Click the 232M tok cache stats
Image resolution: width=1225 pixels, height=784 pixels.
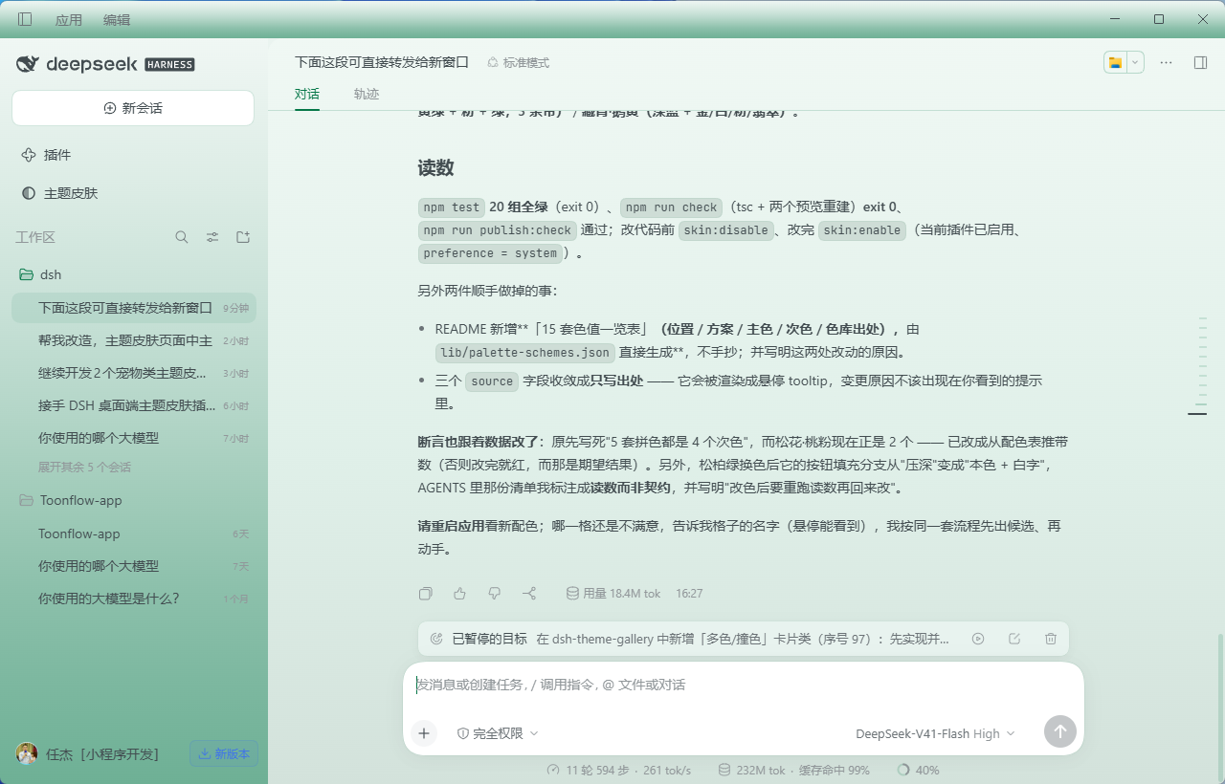coord(793,770)
